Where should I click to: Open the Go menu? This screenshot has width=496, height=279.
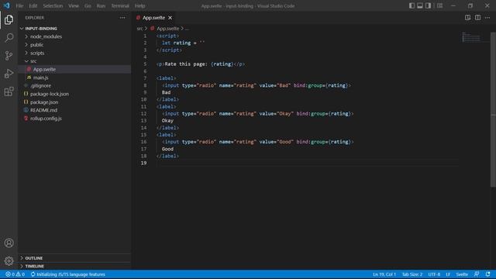(x=88, y=5)
